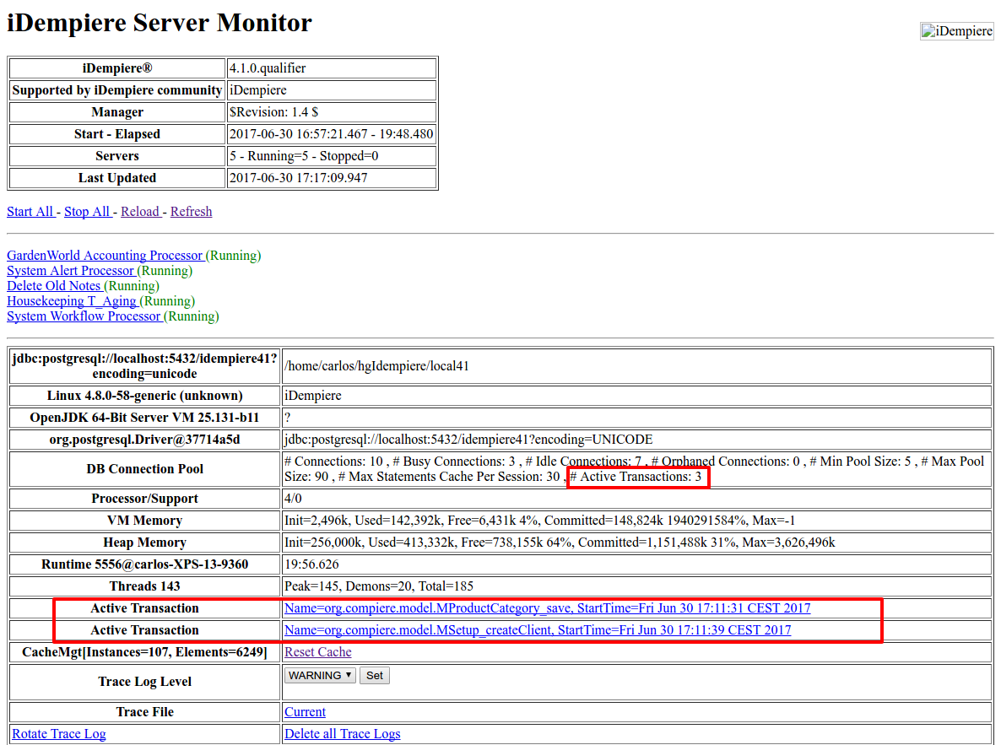Open the Trace Log Level dropdown
Image resolution: width=1001 pixels, height=745 pixels.
pyautogui.click(x=320, y=676)
